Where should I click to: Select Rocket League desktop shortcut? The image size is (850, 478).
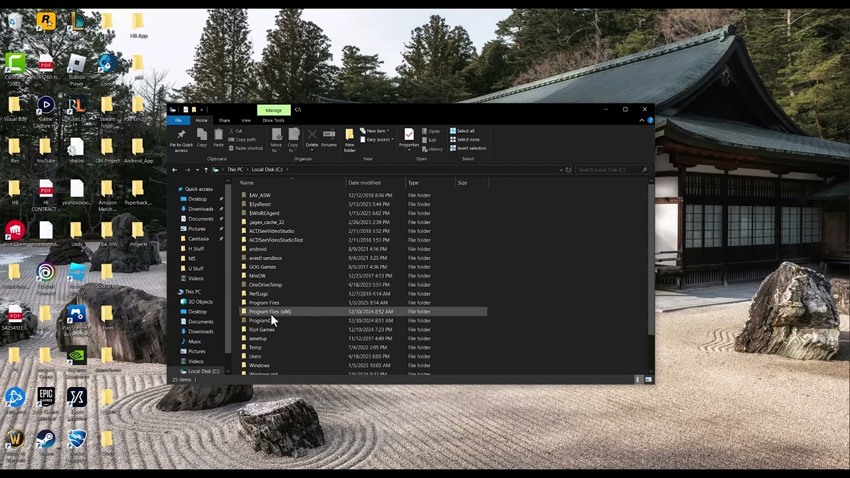[76, 445]
